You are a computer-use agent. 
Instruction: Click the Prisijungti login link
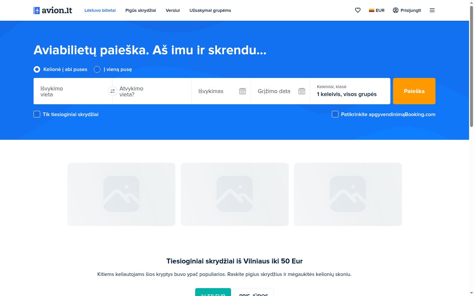click(x=407, y=10)
